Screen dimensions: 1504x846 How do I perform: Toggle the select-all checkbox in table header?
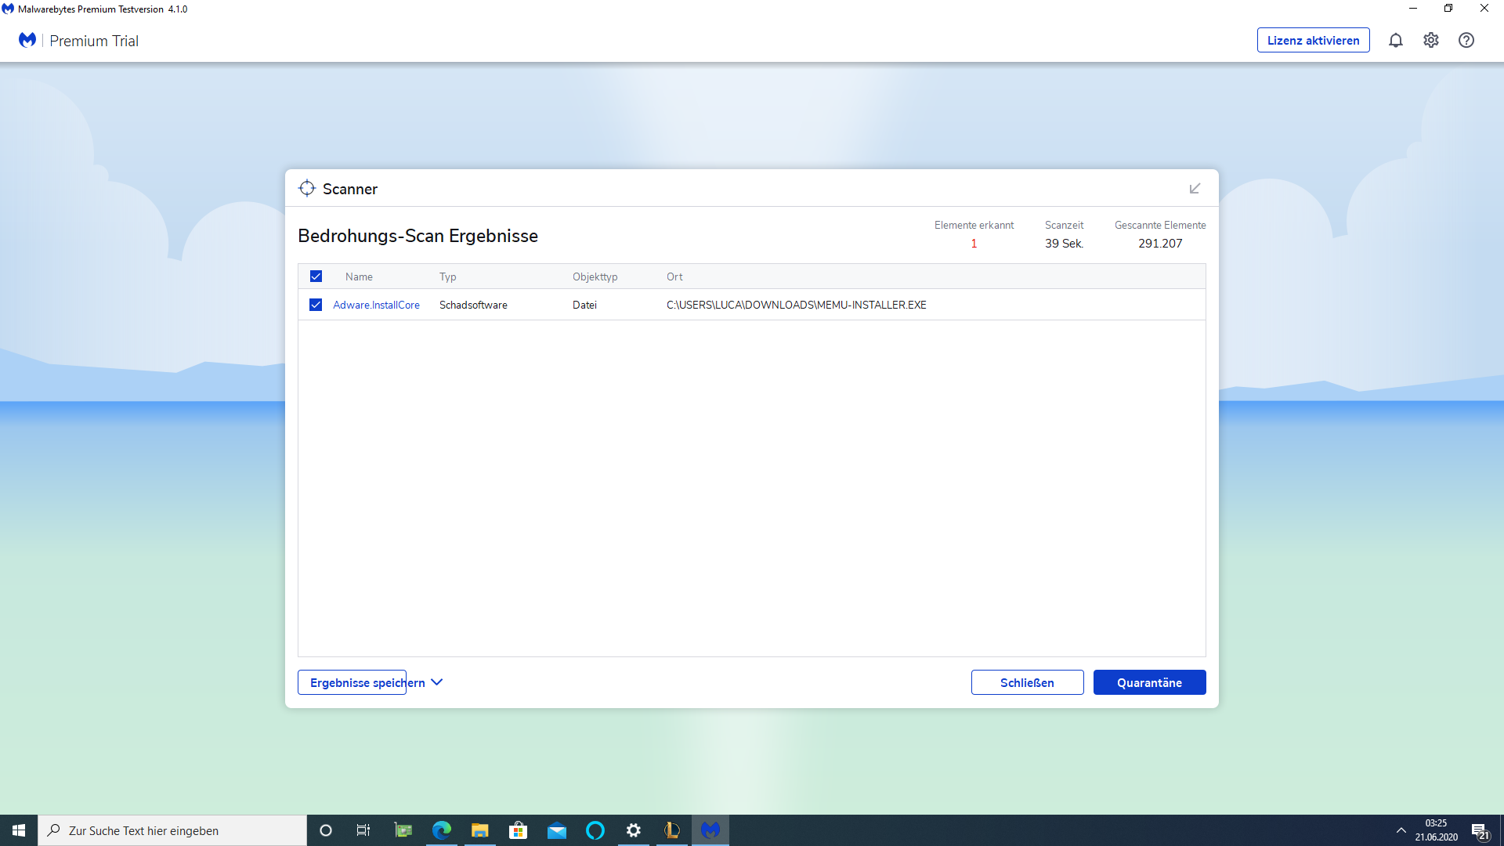coord(316,277)
